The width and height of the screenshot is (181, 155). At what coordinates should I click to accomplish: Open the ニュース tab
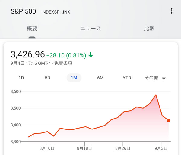pos(91,29)
